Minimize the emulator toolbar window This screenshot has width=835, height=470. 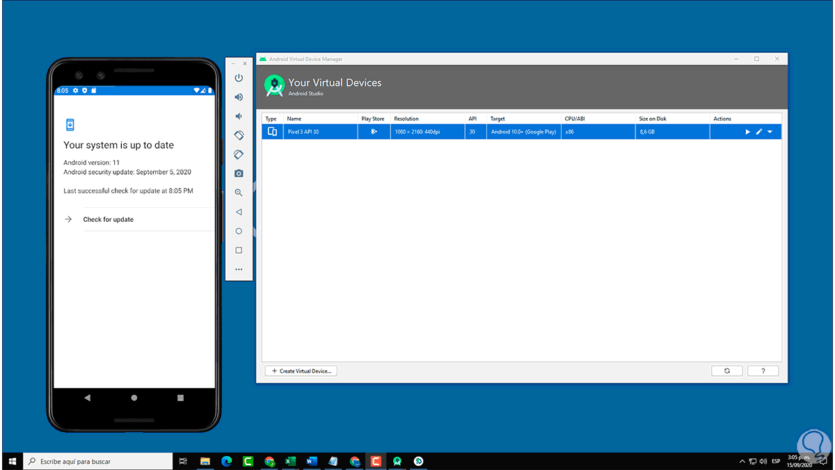pos(234,63)
